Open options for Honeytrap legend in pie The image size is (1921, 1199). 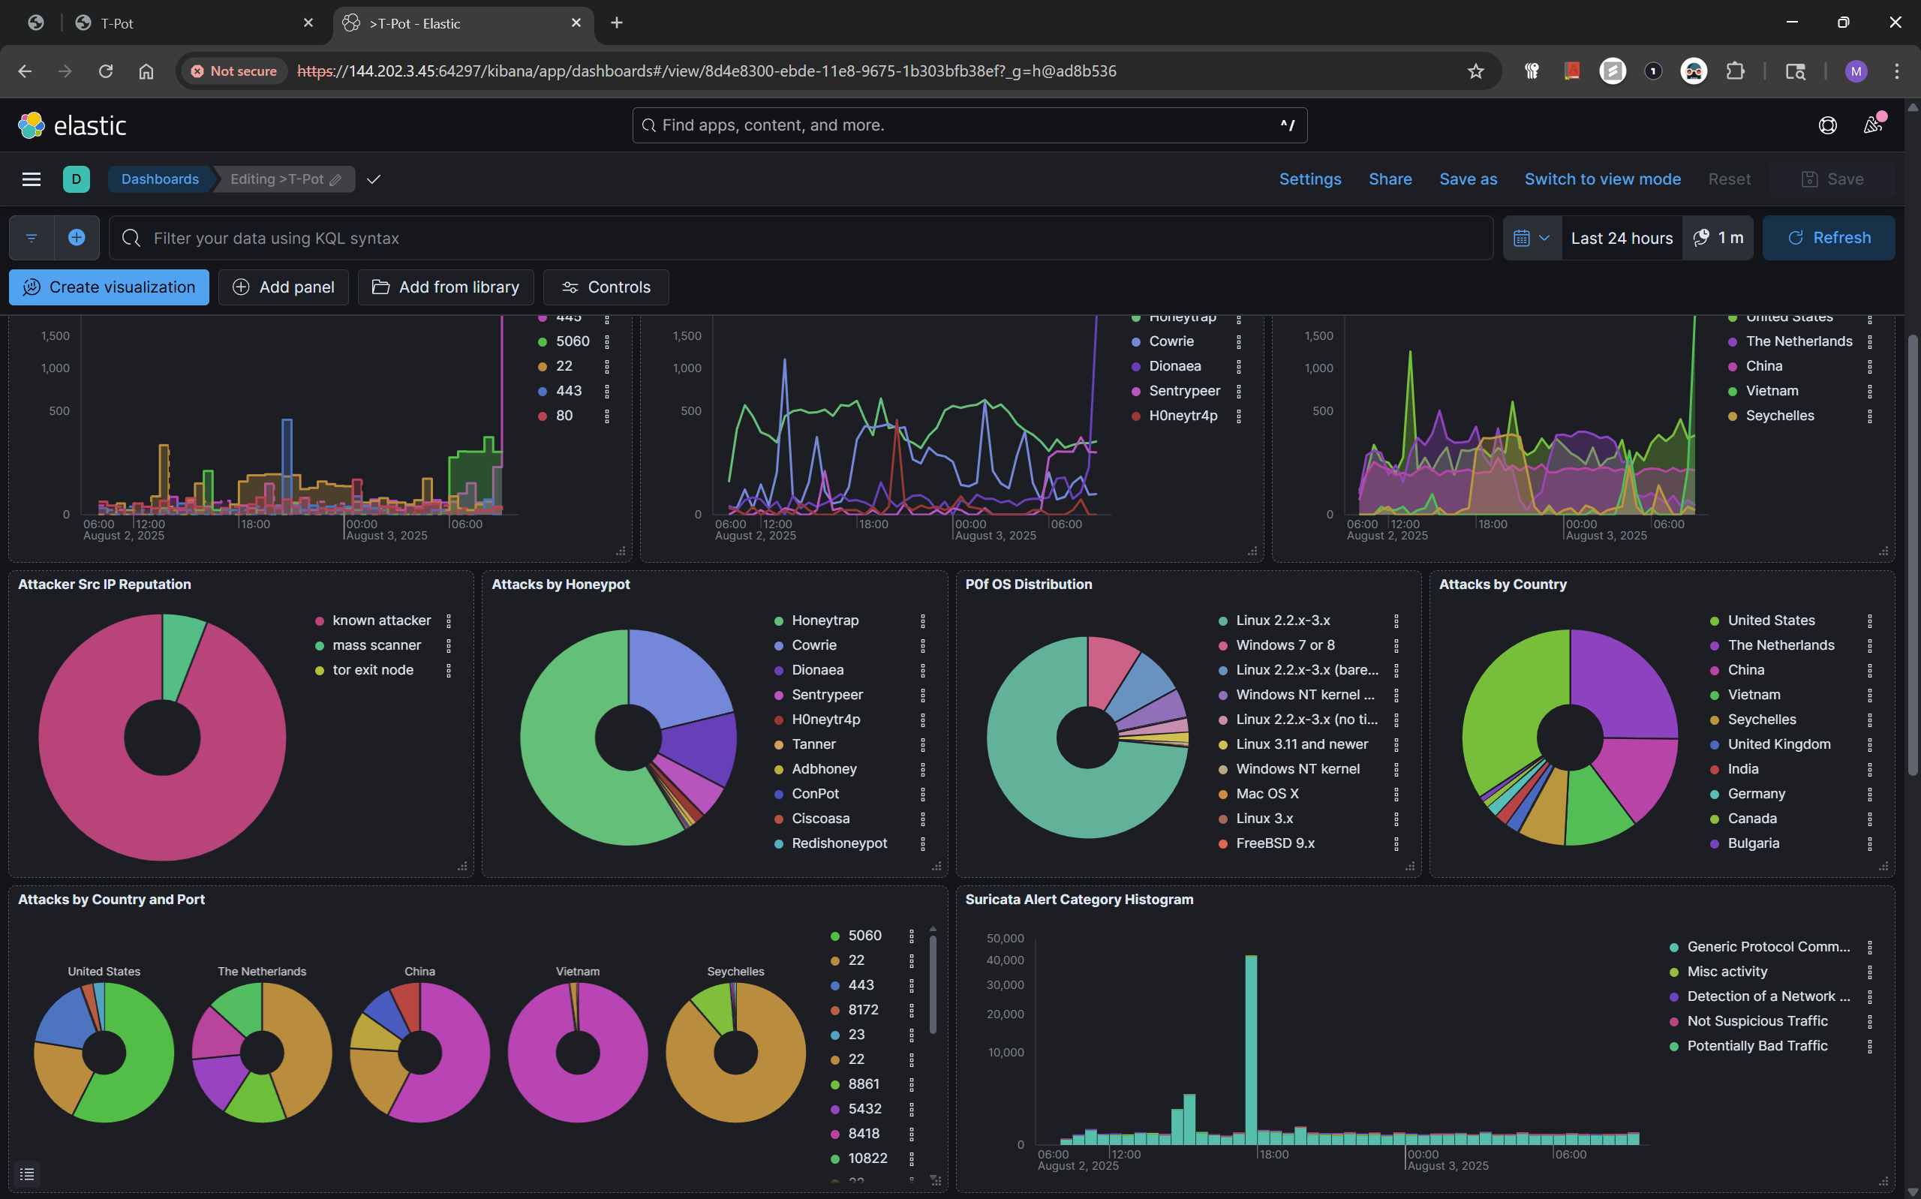click(923, 621)
